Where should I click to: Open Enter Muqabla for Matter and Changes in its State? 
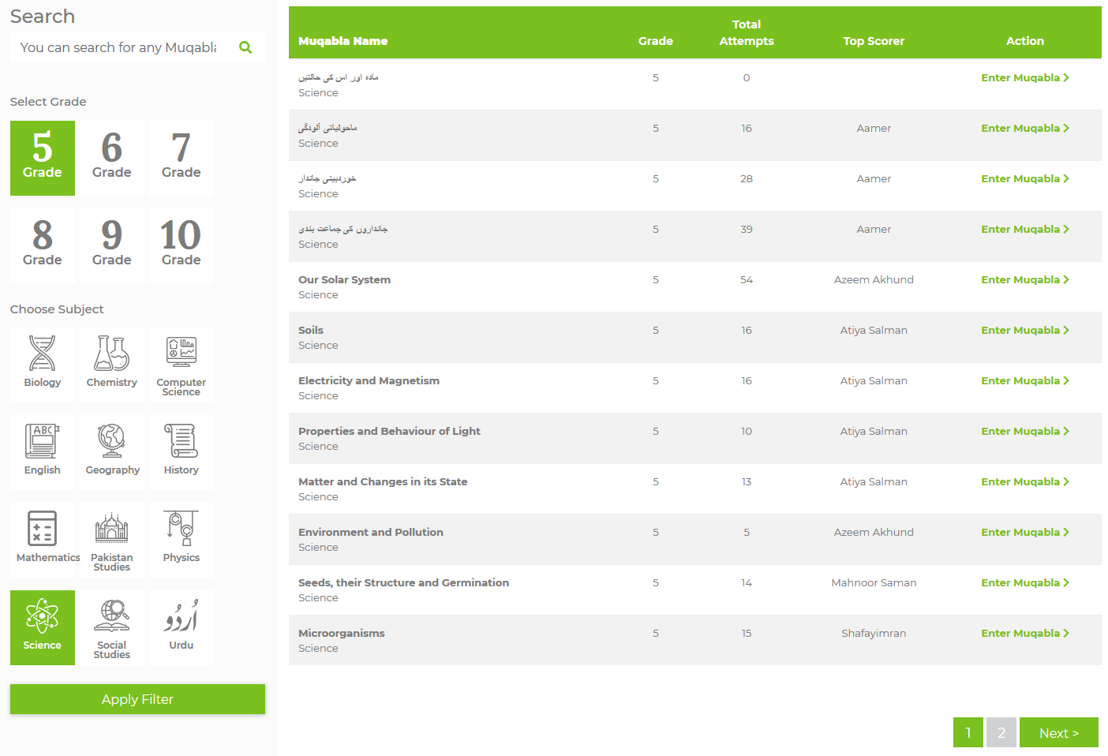tap(1025, 481)
